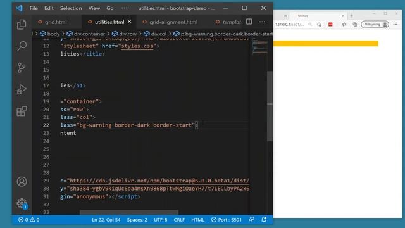Image resolution: width=405 pixels, height=228 pixels.
Task: Select p.bg-warning breadcrumb item
Action: (x=223, y=34)
